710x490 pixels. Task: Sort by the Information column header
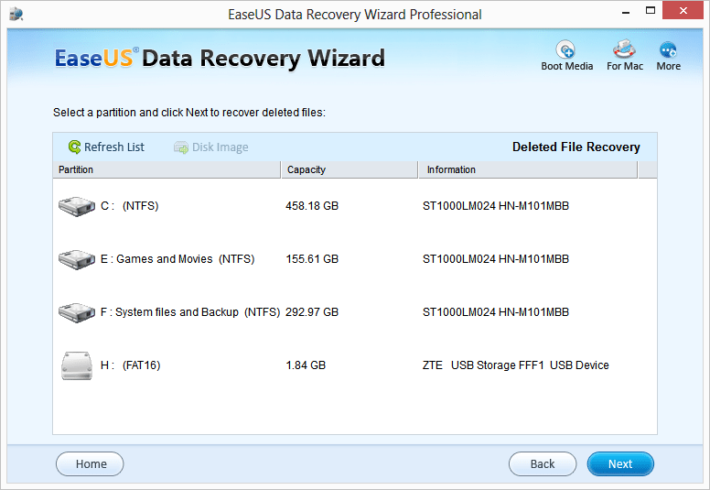click(x=528, y=169)
